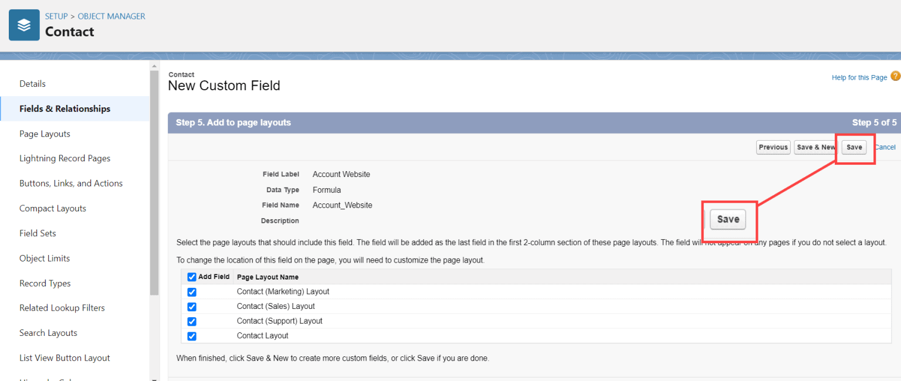Toggle the Contact Layout checkbox
901x381 pixels.
click(192, 336)
